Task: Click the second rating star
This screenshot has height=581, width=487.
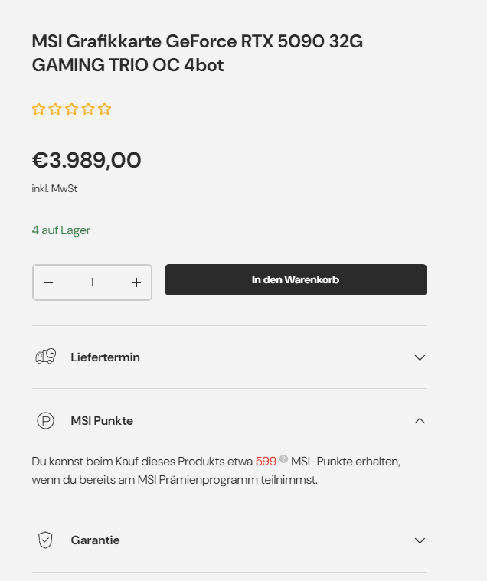Action: pos(55,109)
